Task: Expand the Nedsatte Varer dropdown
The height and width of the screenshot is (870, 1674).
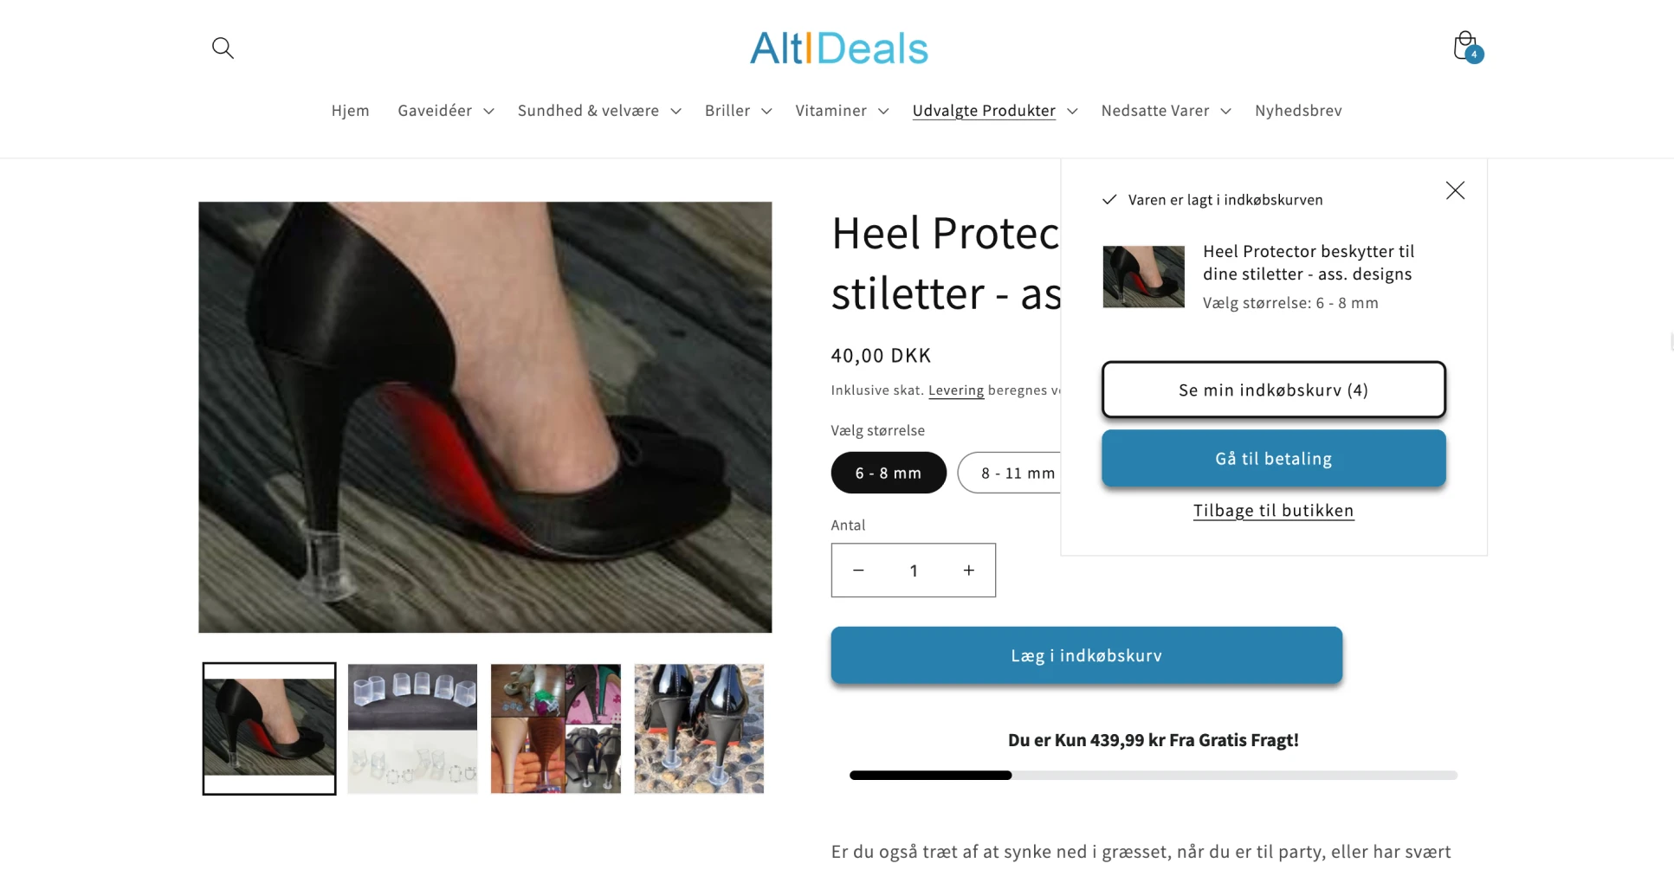Action: point(1166,111)
